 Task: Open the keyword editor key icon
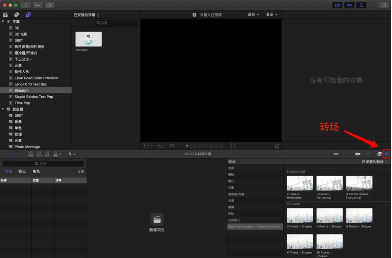coord(38,5)
